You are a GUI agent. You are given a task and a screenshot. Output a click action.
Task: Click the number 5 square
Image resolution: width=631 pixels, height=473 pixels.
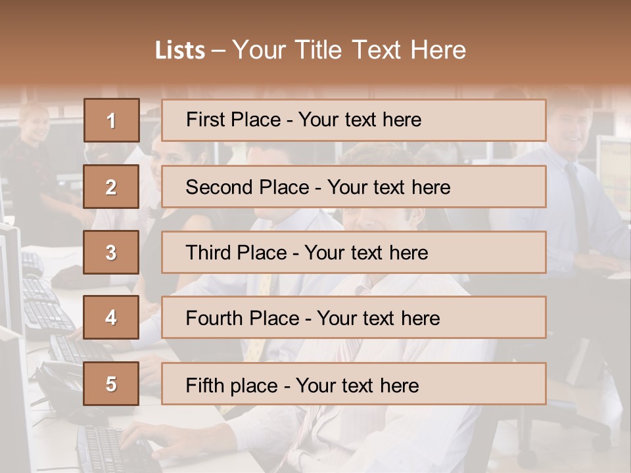pyautogui.click(x=111, y=384)
